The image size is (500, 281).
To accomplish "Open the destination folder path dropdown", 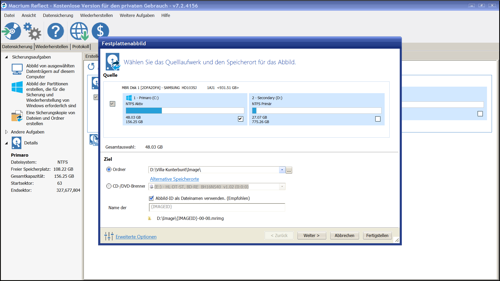I will click(282, 170).
